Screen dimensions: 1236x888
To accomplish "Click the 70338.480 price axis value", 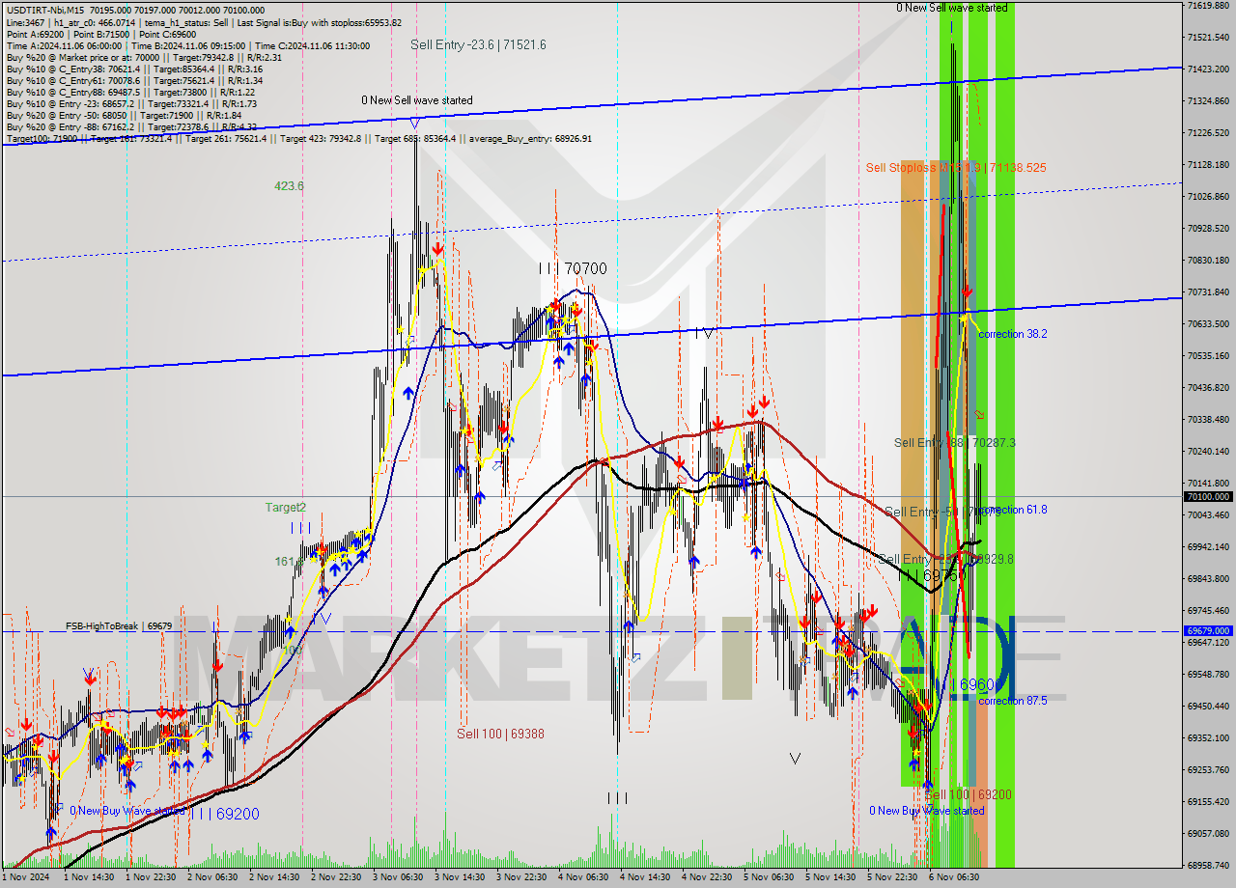I will point(1208,420).
